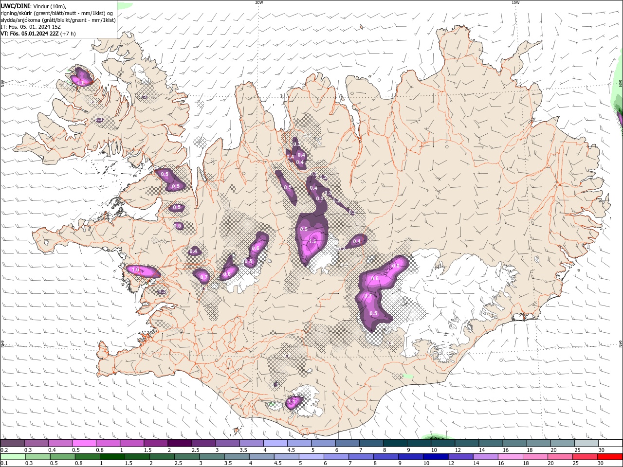Select the dark teal 8–9 swatch in upper legend
Viewport: 623px width, 467px height.
(395, 443)
